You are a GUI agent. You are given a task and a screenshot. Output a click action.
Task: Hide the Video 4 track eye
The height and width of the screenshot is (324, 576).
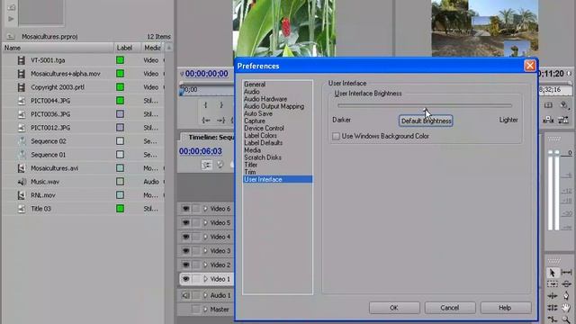pos(186,237)
